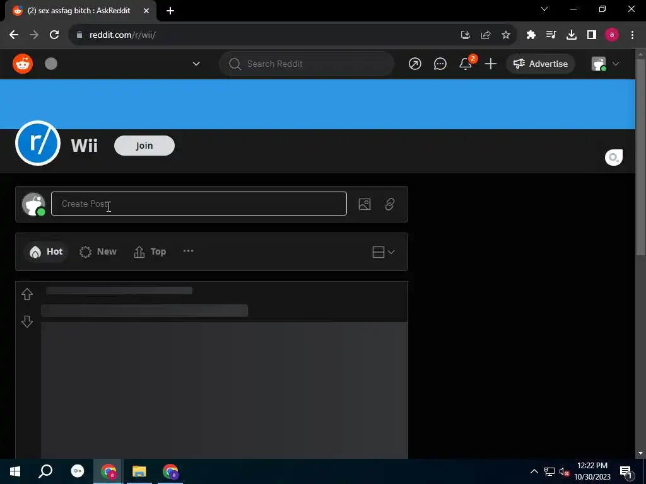Join the Wii community
Screen dimensions: 646x484
pos(144,146)
